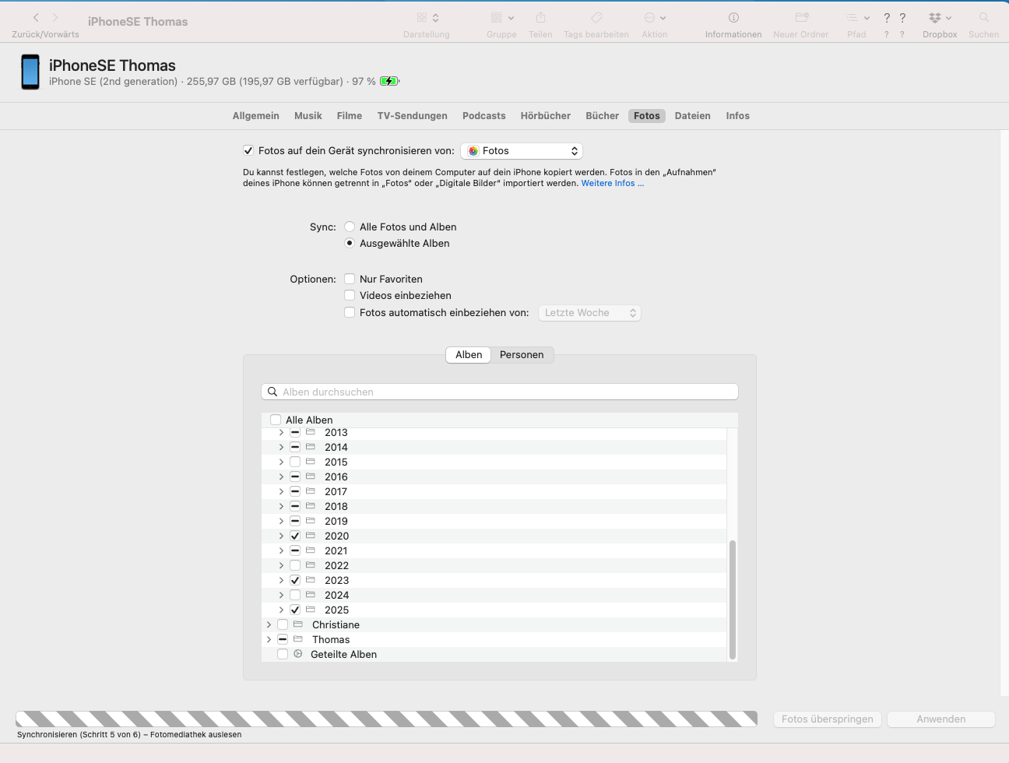Expand the 2025 folder
The image size is (1009, 763).
pos(281,610)
